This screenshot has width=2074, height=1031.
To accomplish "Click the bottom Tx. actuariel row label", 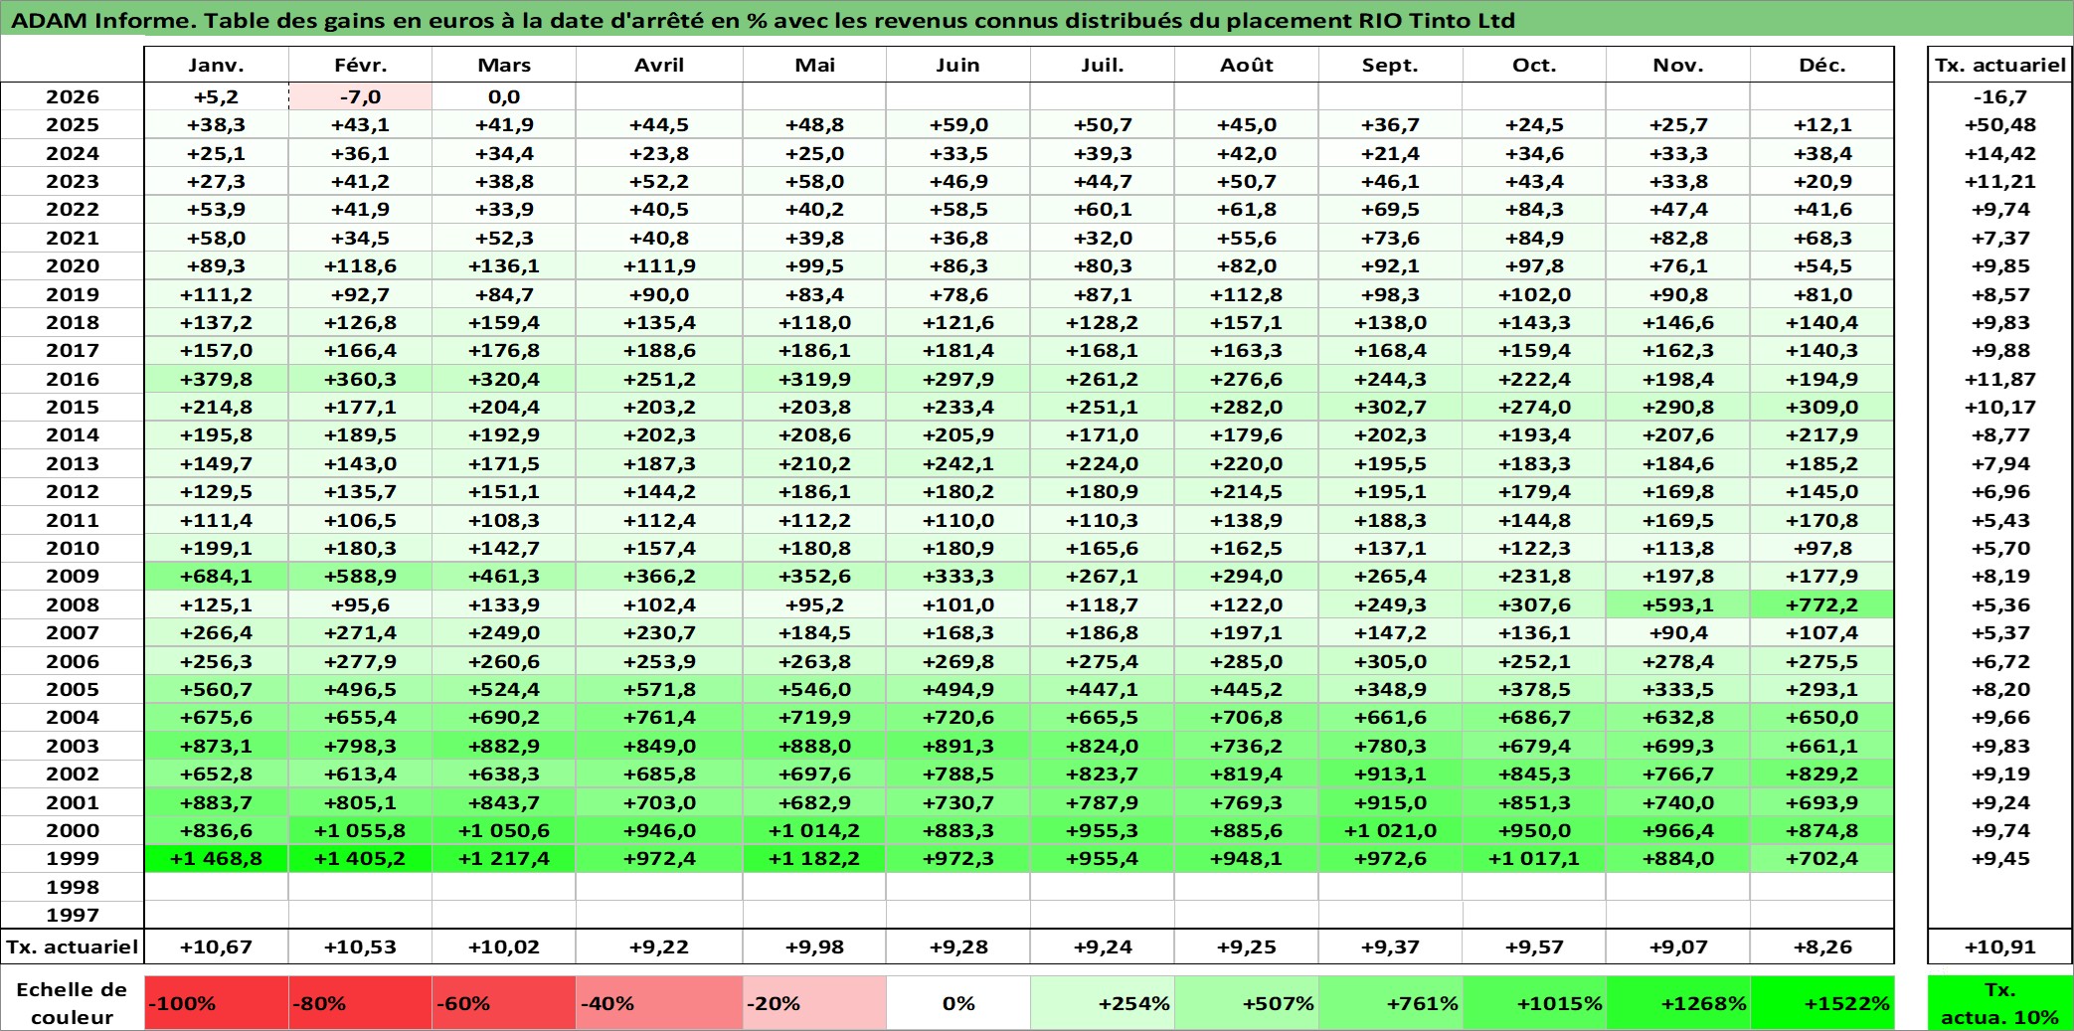I will click(73, 946).
